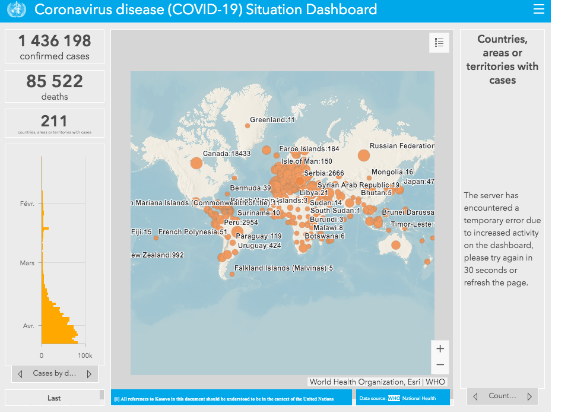Click the Australia bubble on the map

tap(395, 245)
